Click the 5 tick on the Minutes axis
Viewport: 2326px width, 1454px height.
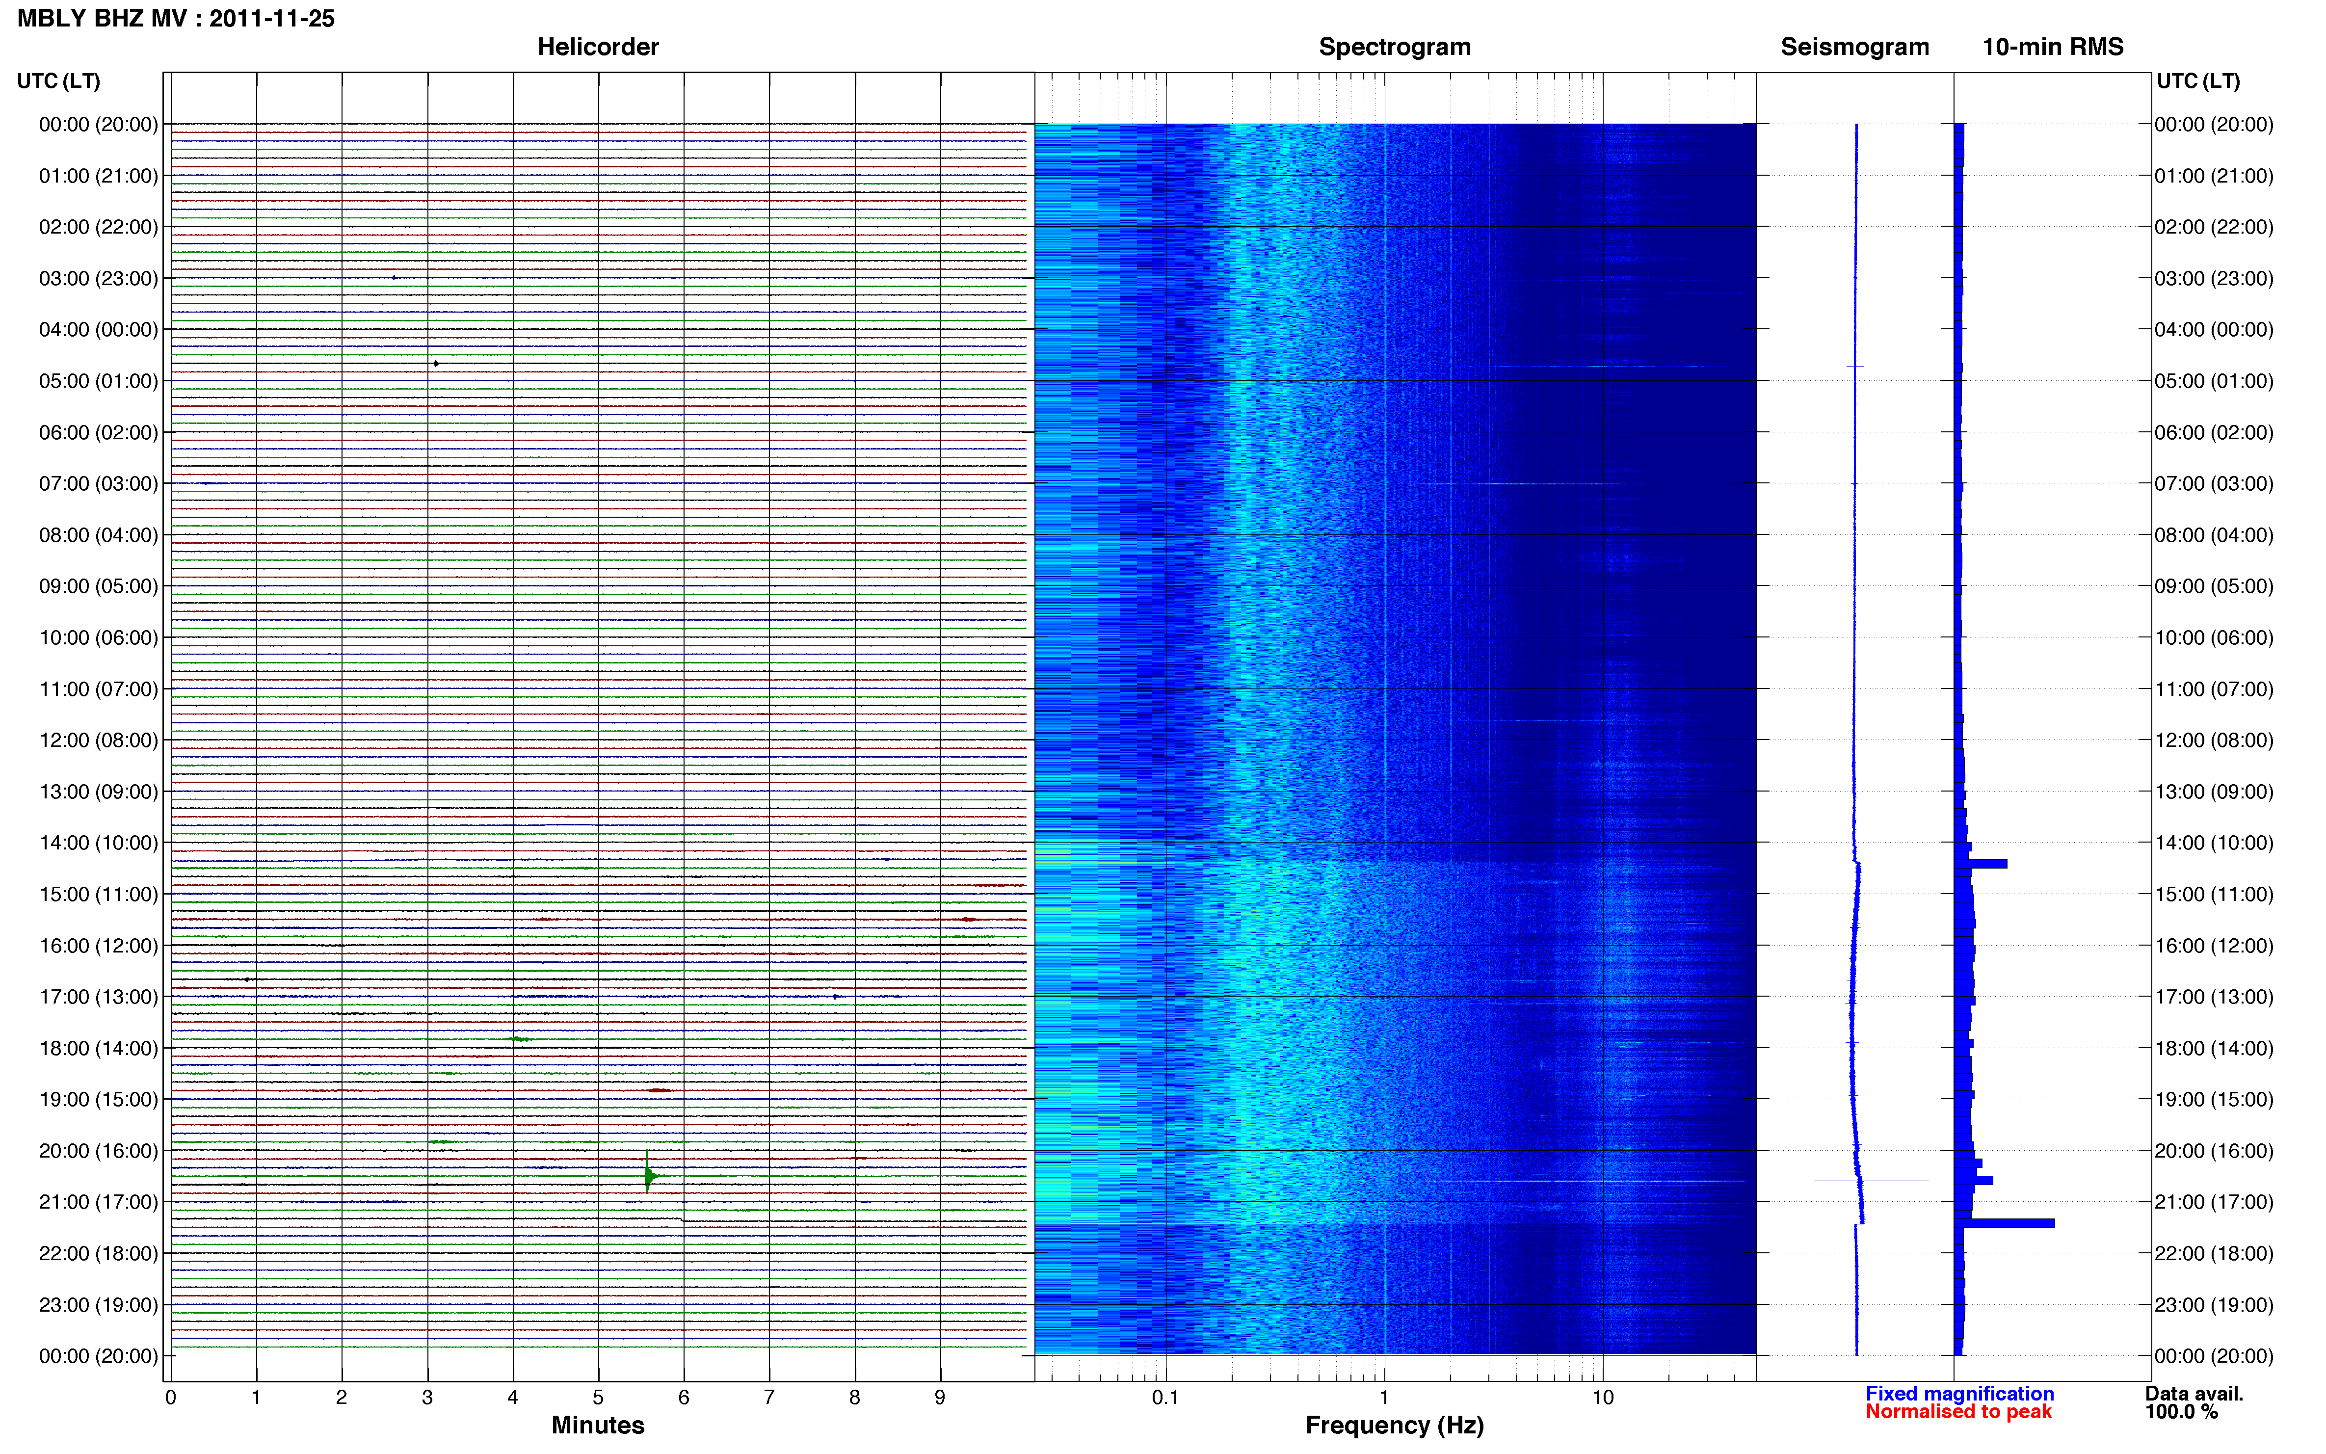point(598,1397)
